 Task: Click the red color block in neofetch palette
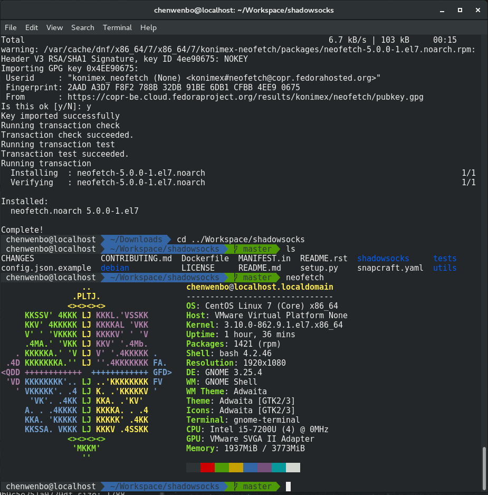207,468
